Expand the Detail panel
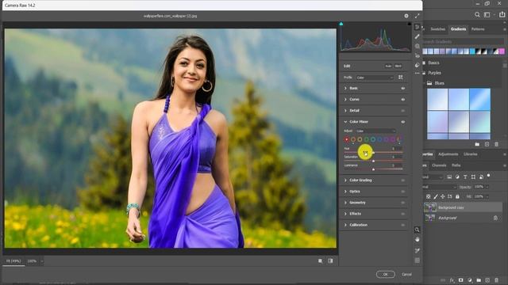The image size is (508, 285). (x=345, y=111)
